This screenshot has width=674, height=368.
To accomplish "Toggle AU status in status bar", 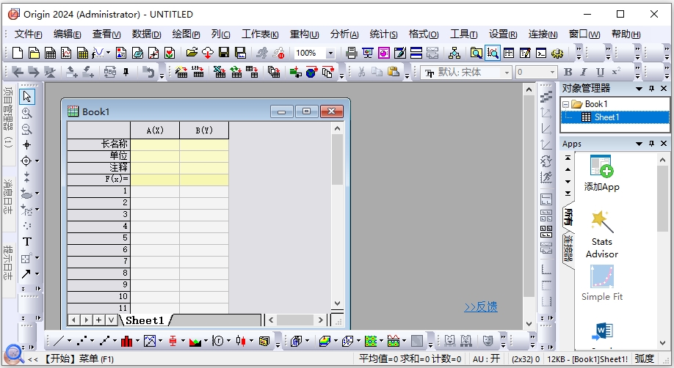I will [x=486, y=359].
